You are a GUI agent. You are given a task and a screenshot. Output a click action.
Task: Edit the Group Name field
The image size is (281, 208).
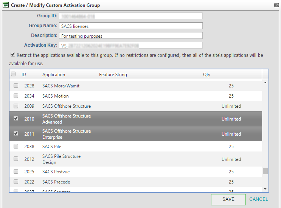[x=130, y=26]
